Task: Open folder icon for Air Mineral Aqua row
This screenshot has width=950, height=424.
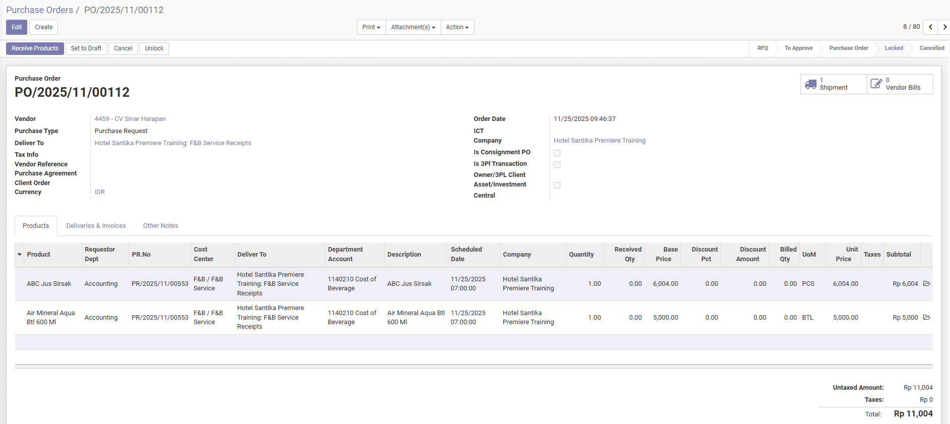Action: point(926,318)
